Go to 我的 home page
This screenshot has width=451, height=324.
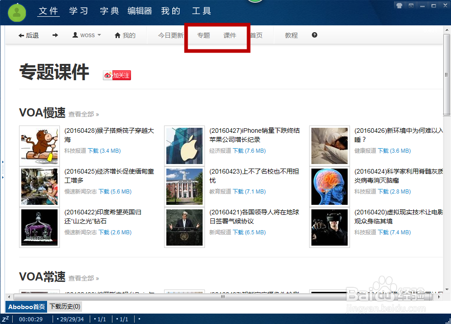(125, 35)
